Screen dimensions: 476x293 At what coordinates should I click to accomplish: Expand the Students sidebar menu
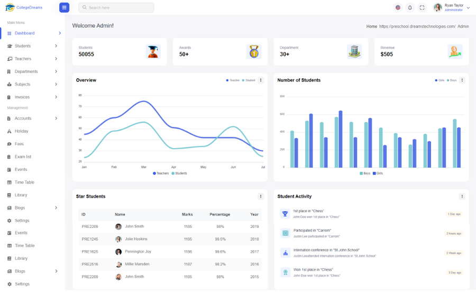tap(32, 46)
